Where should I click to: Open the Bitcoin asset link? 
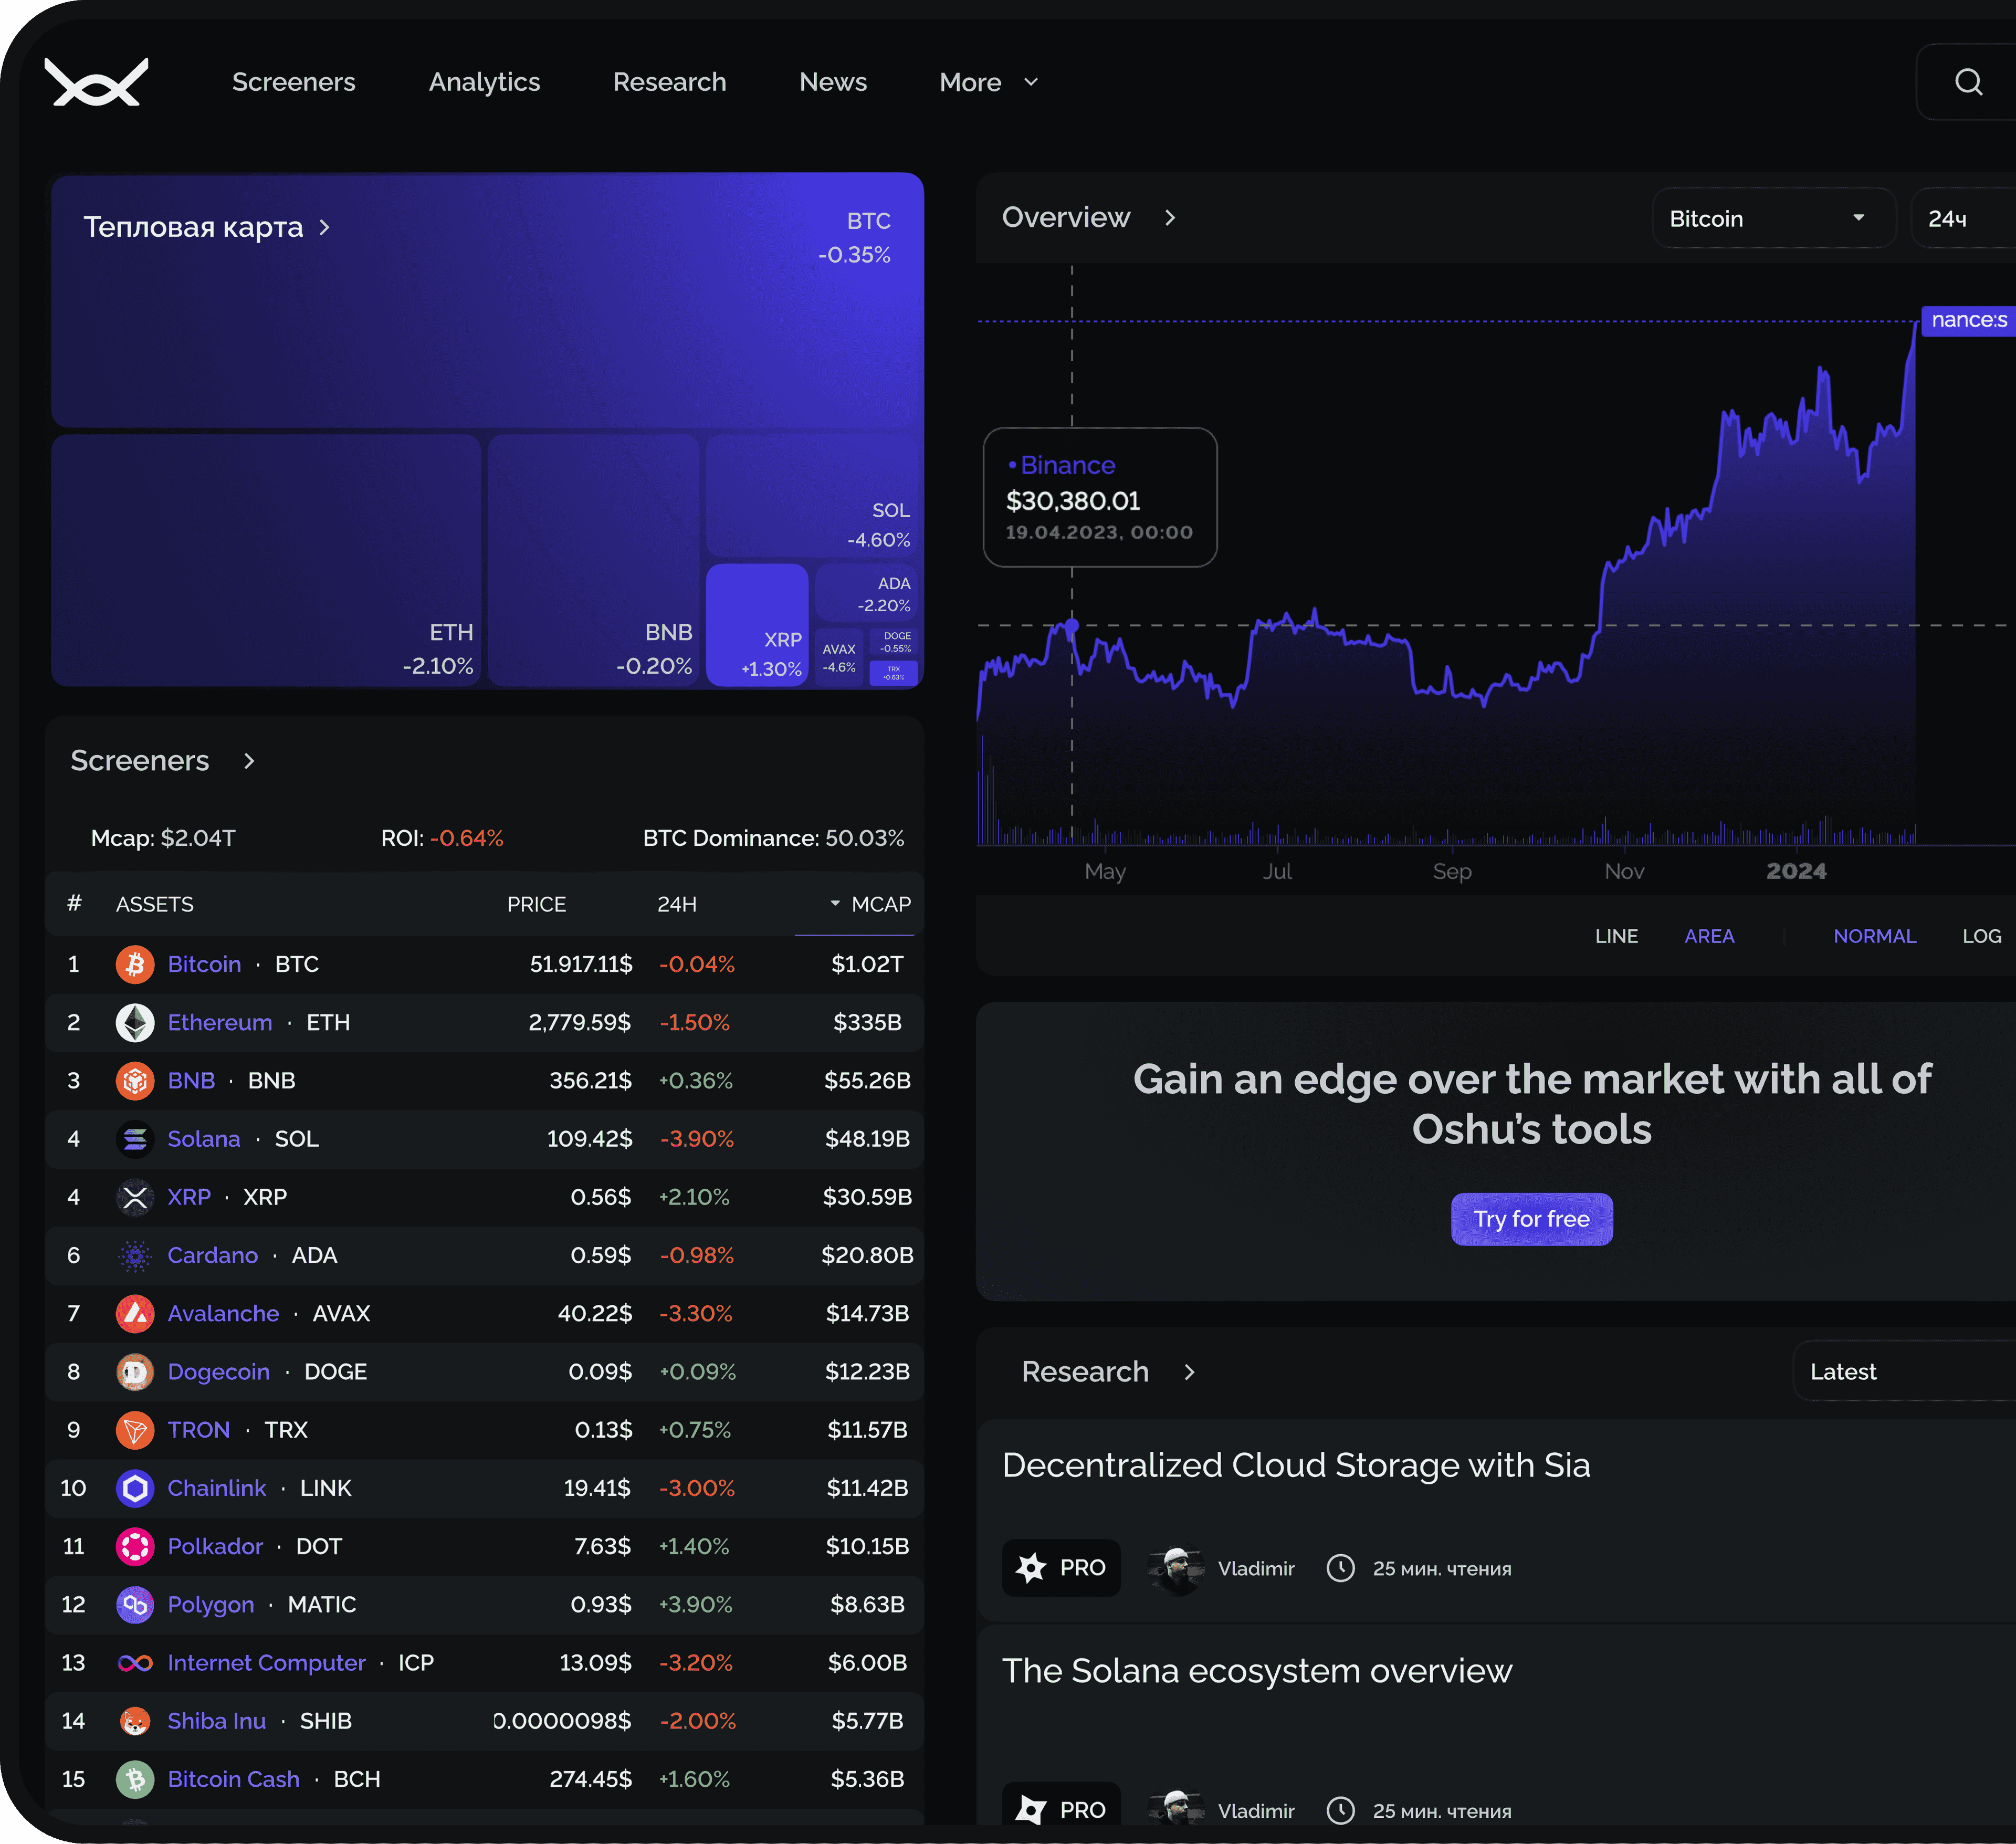[x=204, y=964]
